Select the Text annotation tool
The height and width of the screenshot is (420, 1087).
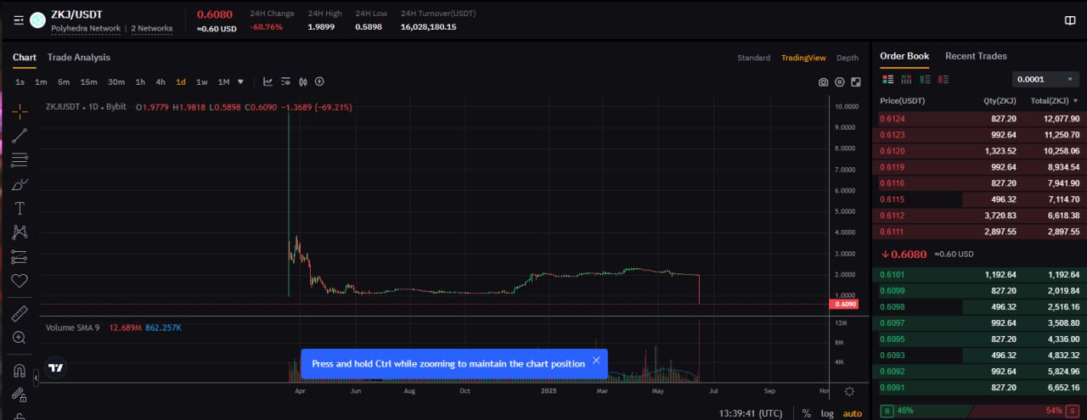point(20,208)
